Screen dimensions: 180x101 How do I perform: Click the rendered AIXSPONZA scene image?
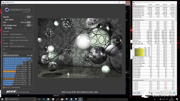[80, 48]
